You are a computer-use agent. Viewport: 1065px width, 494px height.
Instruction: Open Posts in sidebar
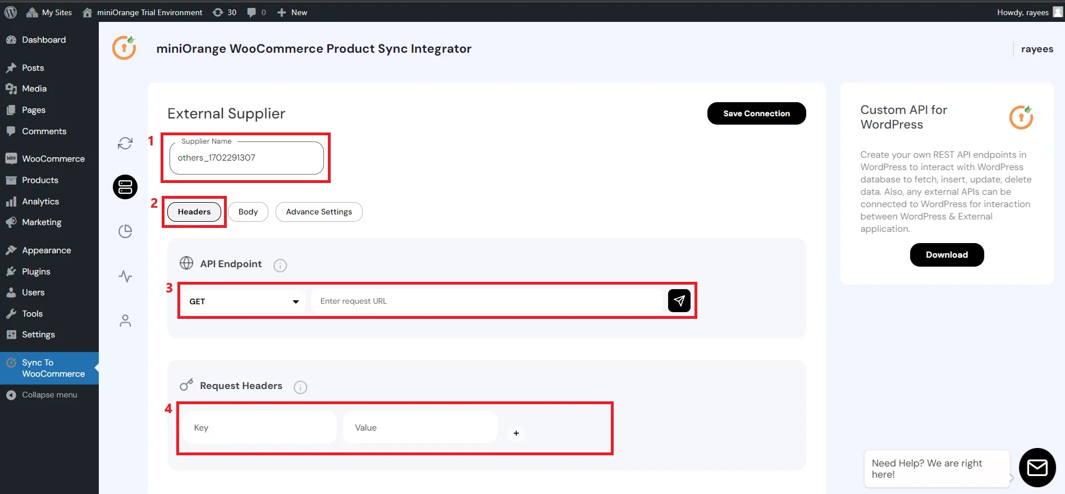point(49,67)
